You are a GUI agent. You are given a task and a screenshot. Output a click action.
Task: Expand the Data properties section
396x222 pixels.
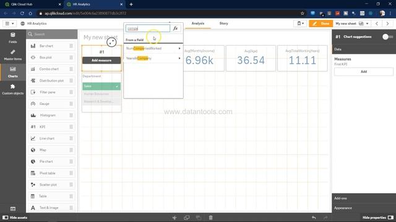(x=364, y=49)
